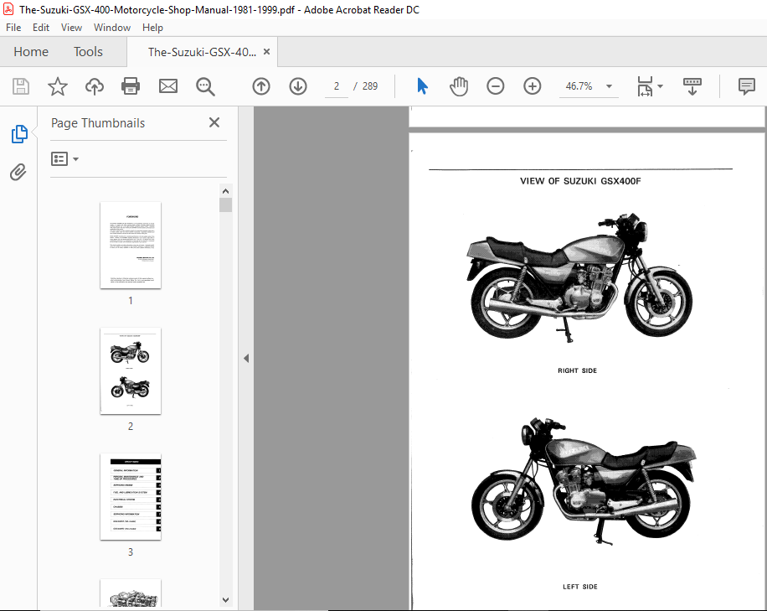
Task: Select page 1 thumbnail
Action: pyautogui.click(x=131, y=246)
